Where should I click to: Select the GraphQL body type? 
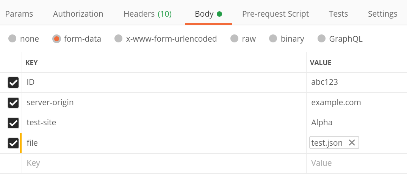(x=322, y=39)
